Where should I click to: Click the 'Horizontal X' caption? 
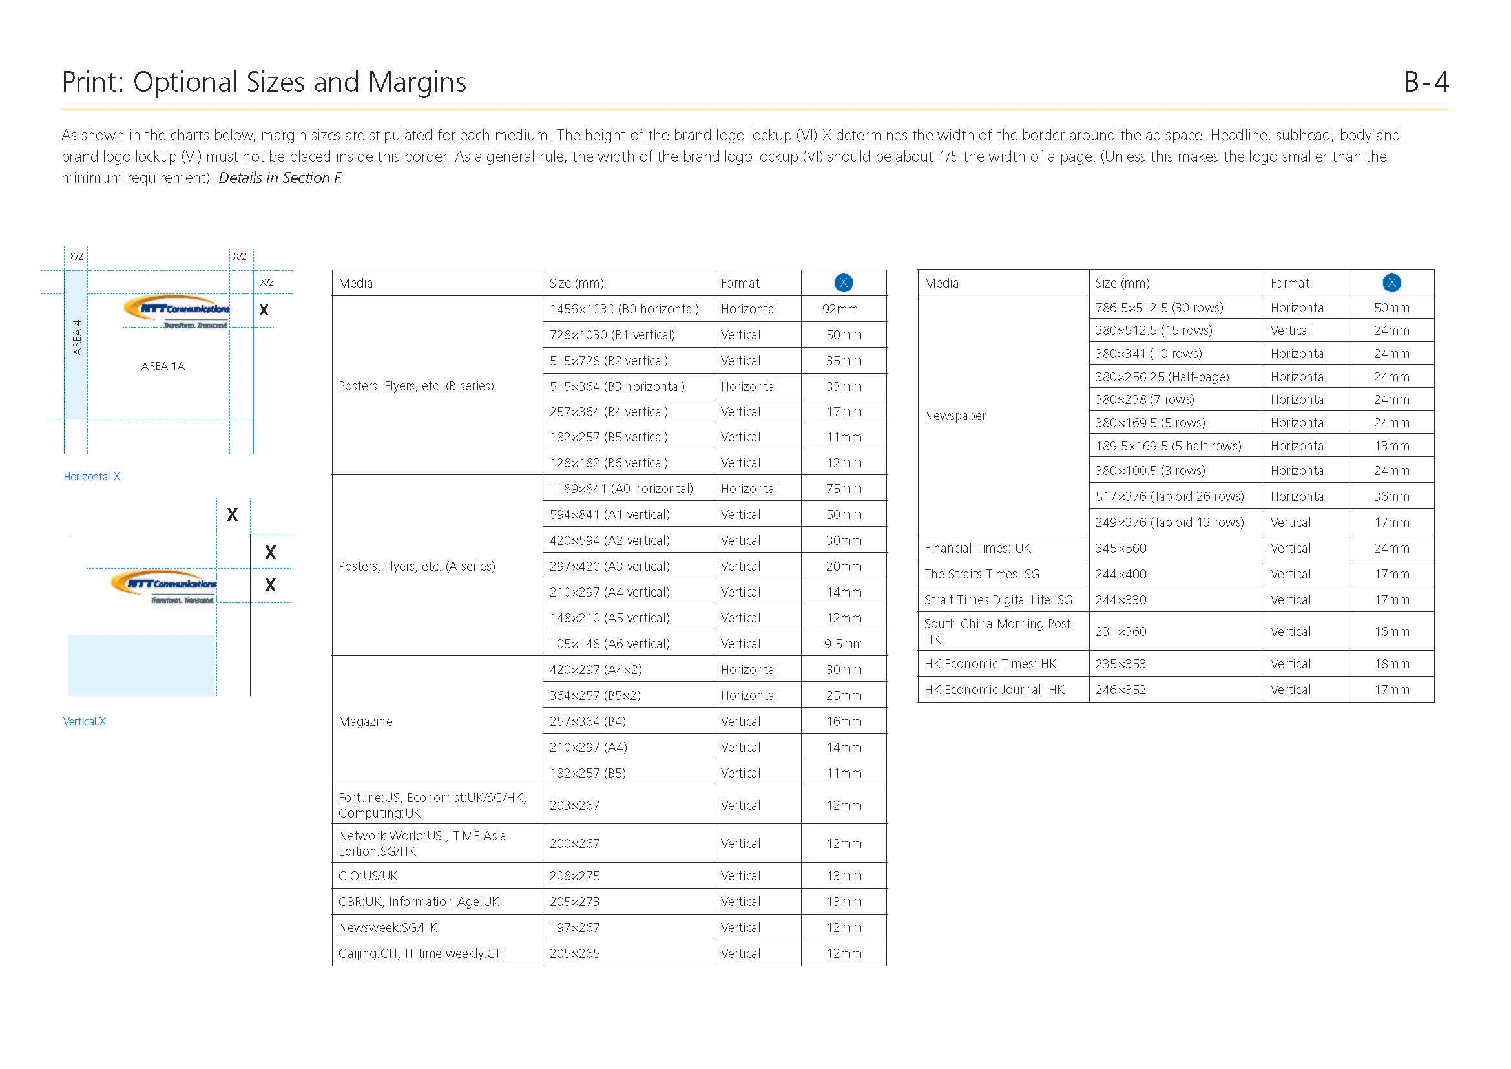(92, 476)
